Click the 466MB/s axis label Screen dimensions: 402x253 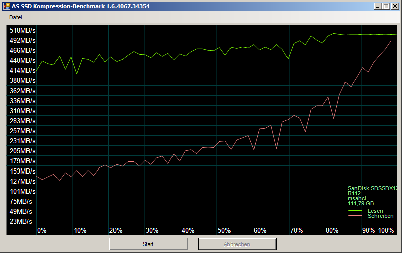click(22, 51)
